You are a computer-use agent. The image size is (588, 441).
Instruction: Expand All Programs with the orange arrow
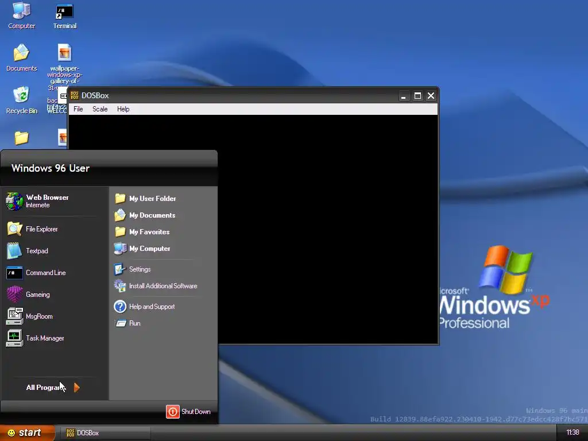click(76, 388)
